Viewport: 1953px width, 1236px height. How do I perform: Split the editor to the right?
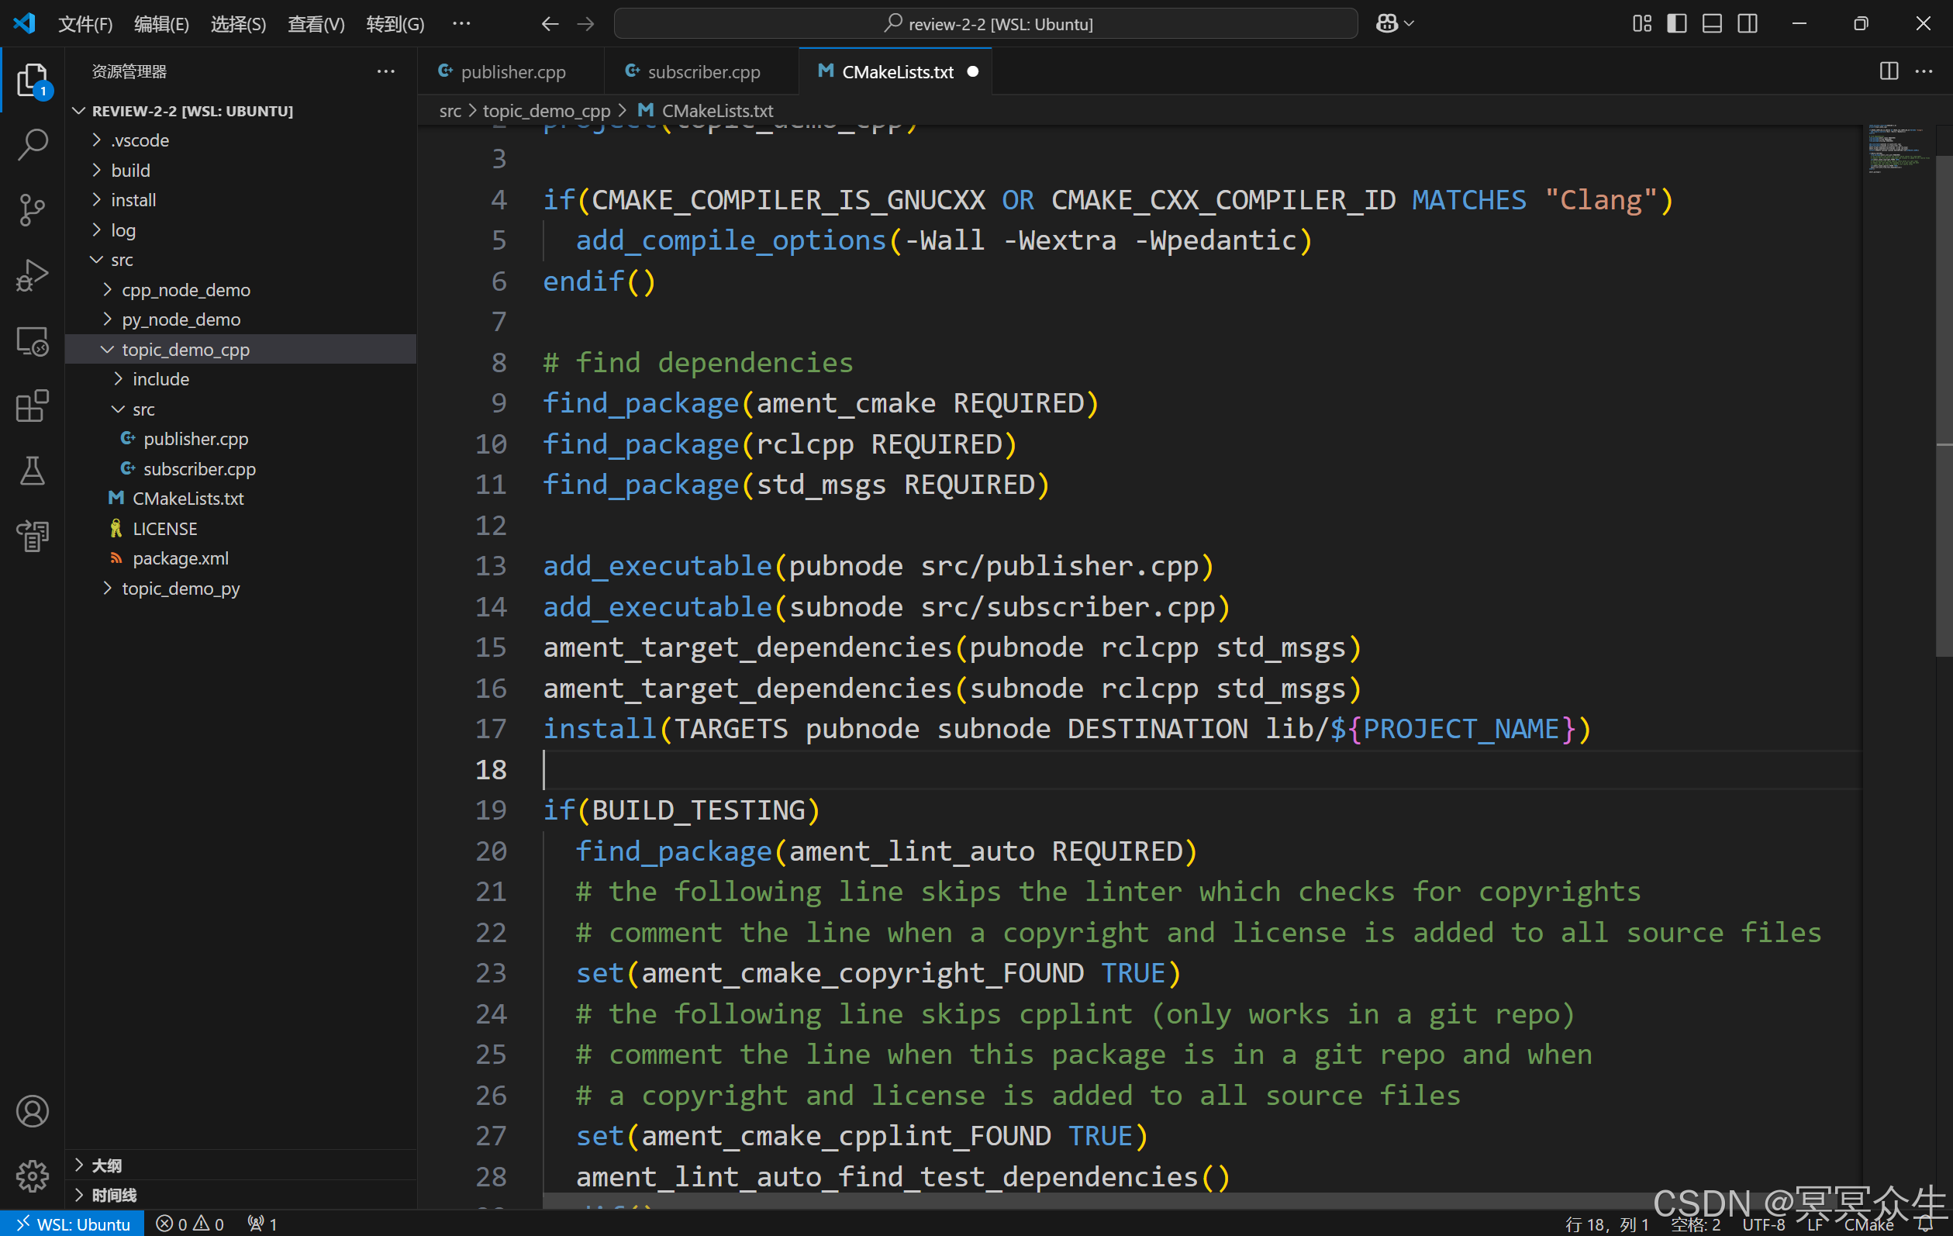[1888, 71]
